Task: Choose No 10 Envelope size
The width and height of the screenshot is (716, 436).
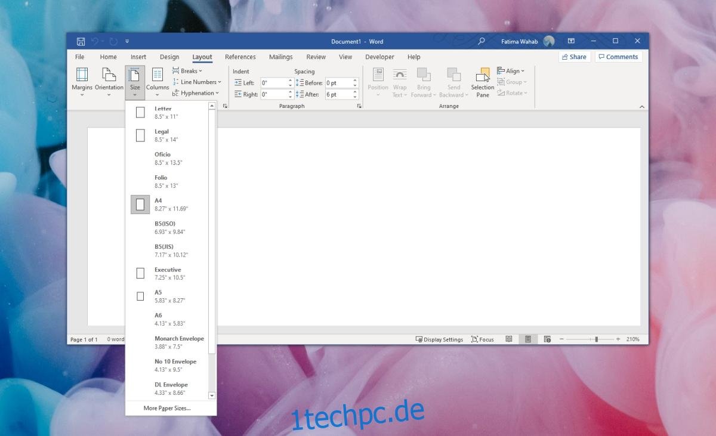Action: point(166,365)
